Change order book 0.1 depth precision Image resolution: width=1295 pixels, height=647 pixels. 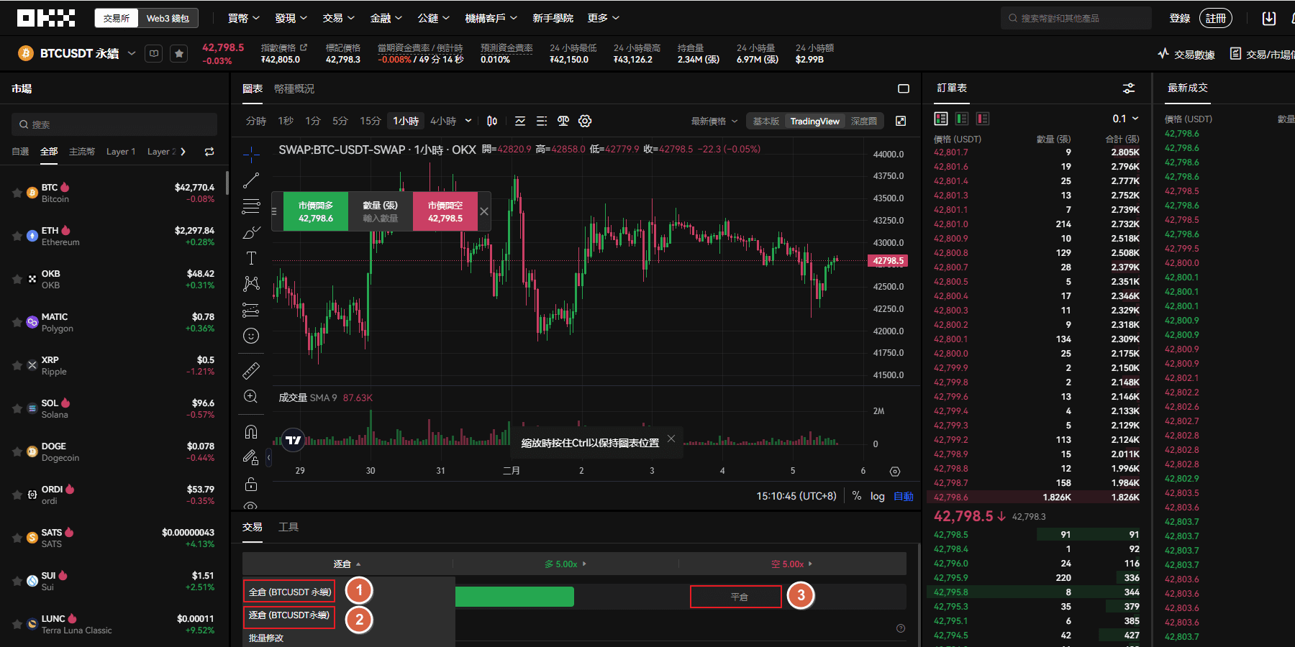click(1126, 119)
